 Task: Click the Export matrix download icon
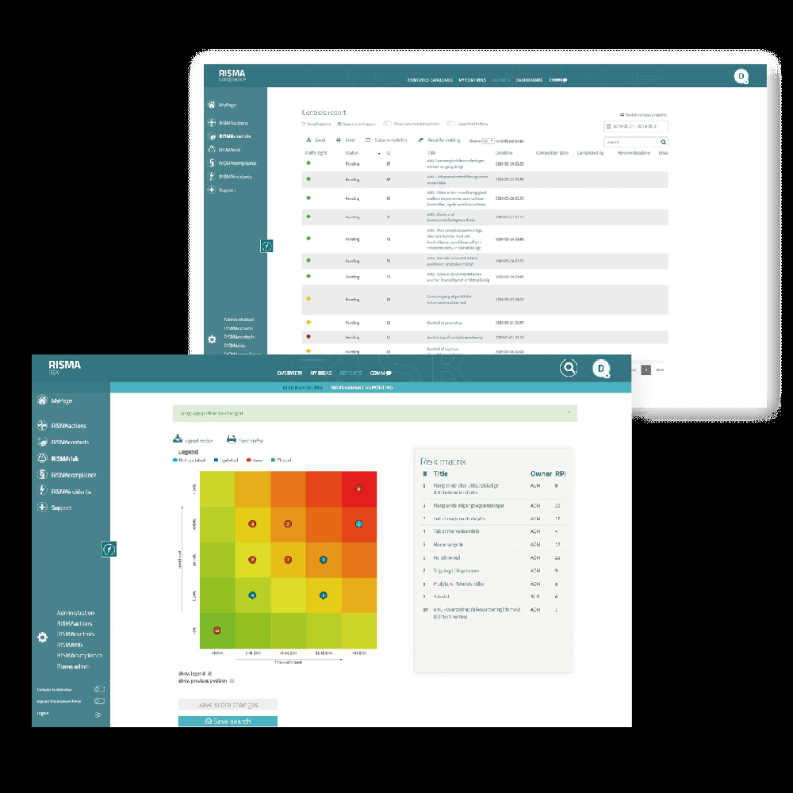point(178,439)
